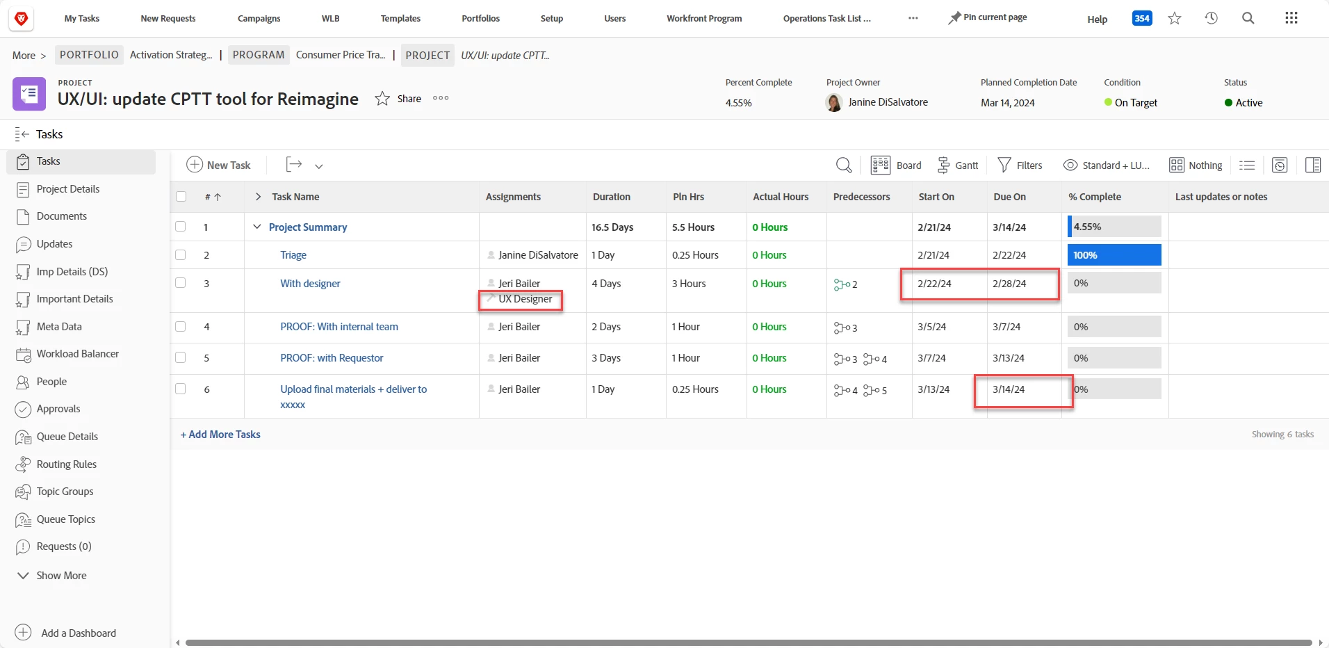
Task: Open New Requests in top navigation
Action: (168, 19)
